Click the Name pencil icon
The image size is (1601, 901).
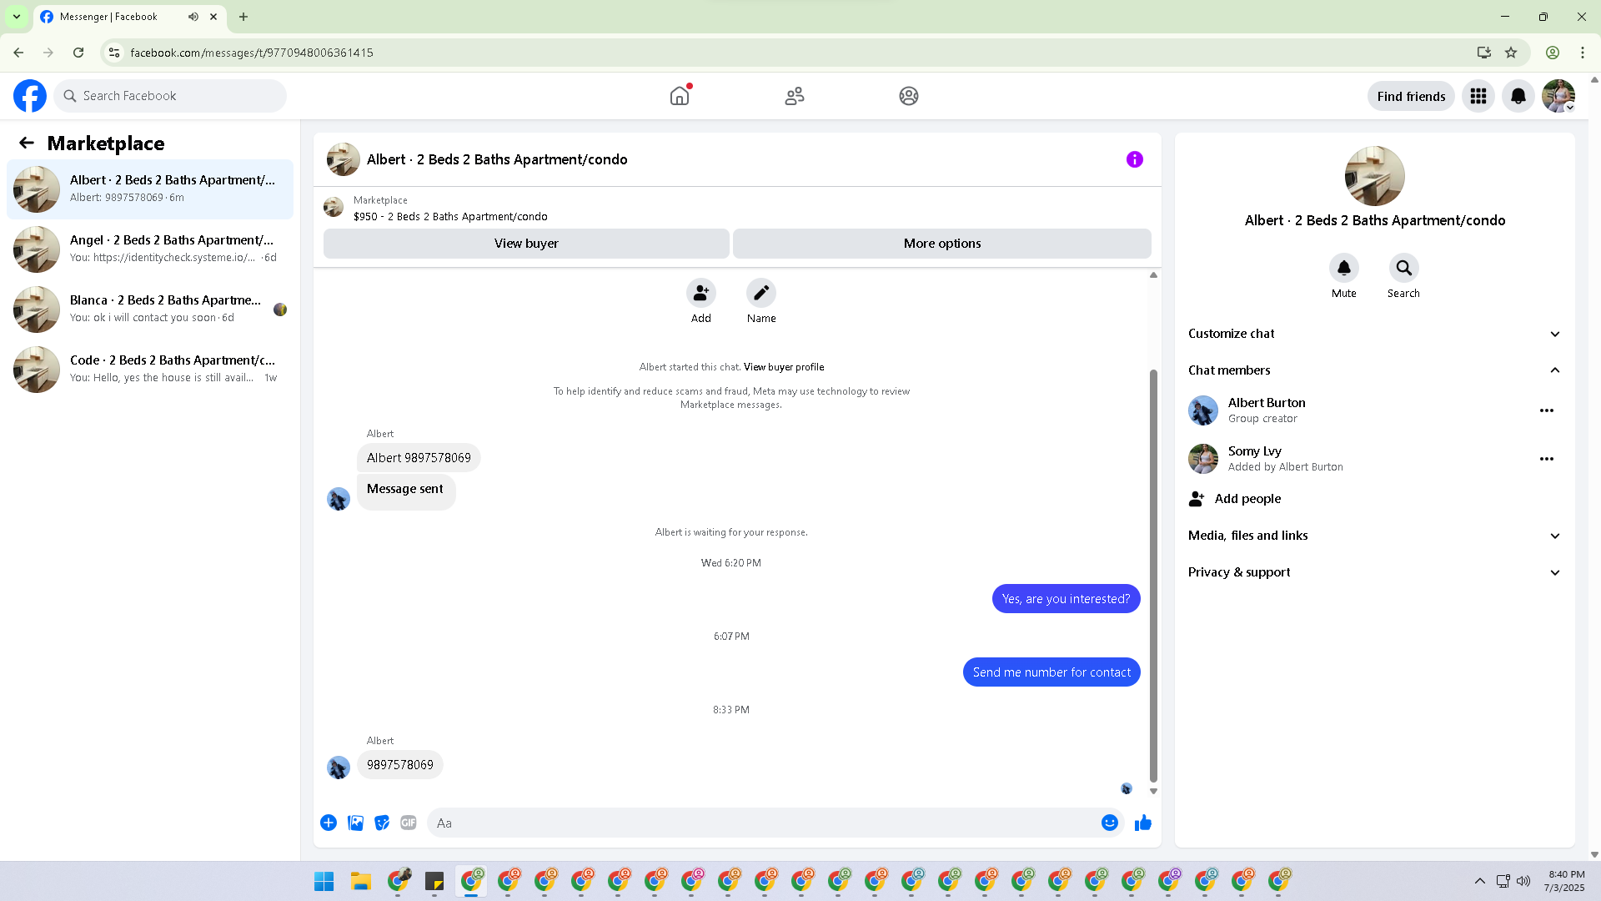click(760, 294)
